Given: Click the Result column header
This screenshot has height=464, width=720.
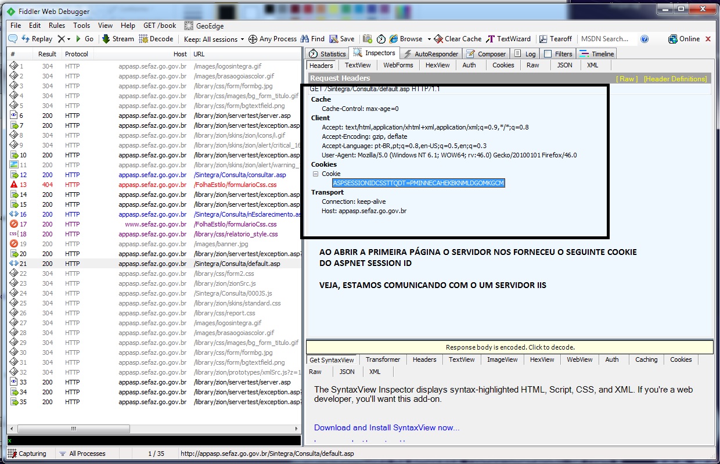Looking at the screenshot, I should [x=47, y=54].
